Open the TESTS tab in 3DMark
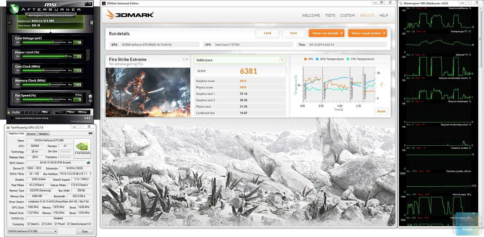The image size is (484, 237). click(330, 15)
